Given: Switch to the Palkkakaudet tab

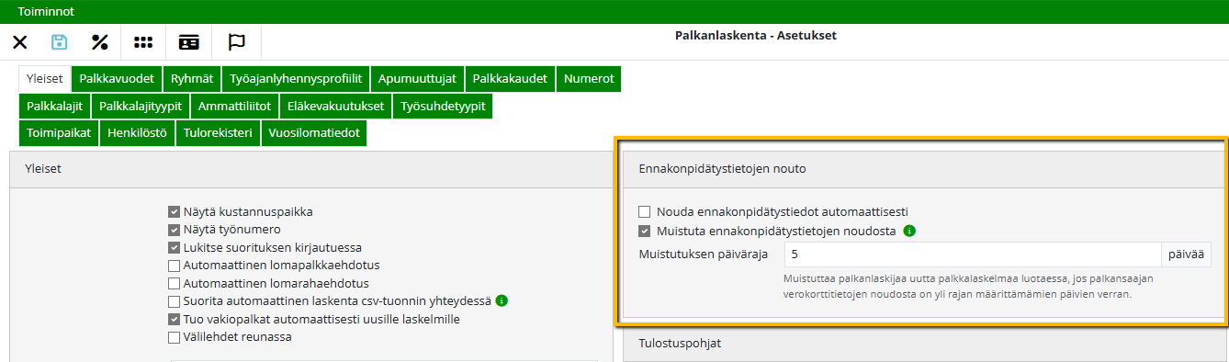Looking at the screenshot, I should 510,79.
